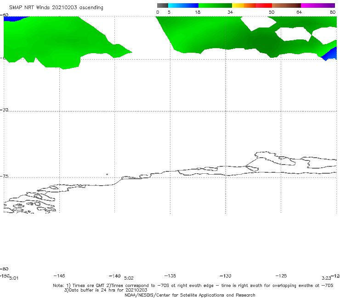Click the title text SMAP NRT Winds 20210203 ascending
The width and height of the screenshot is (340, 298).
pos(56,8)
